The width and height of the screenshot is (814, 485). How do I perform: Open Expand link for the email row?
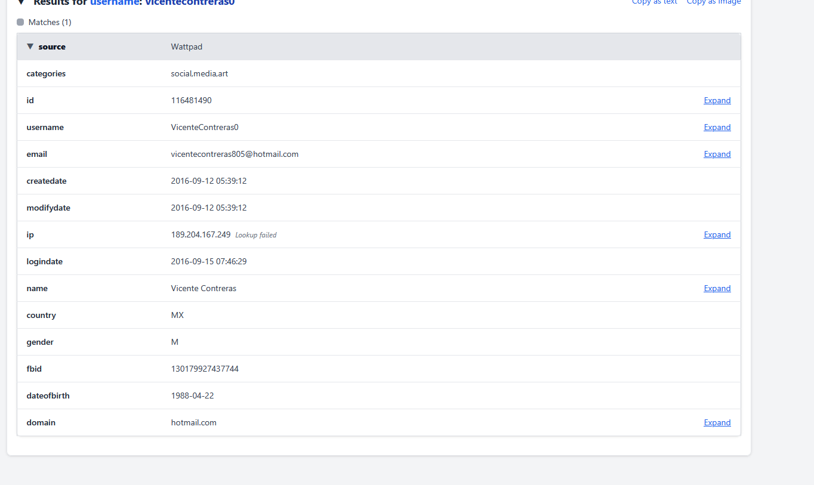tap(717, 154)
